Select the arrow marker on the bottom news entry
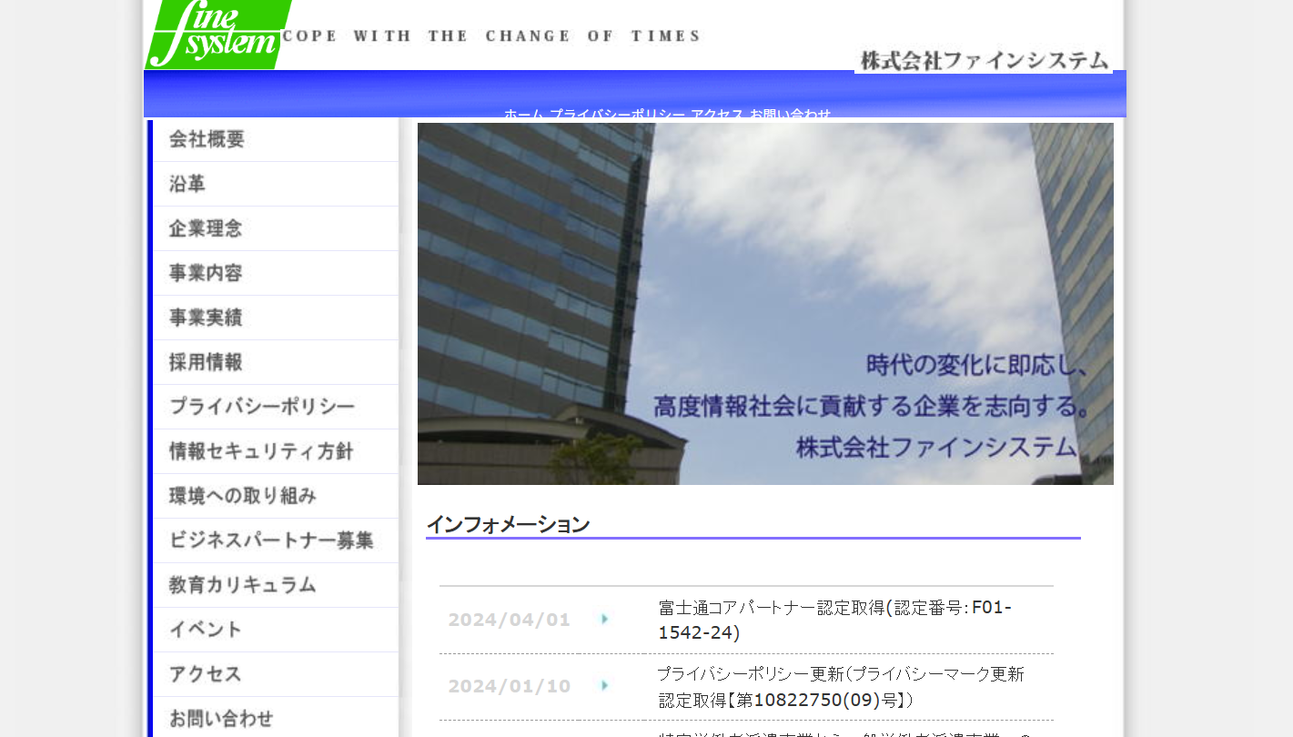Image resolution: width=1293 pixels, height=737 pixels. (x=605, y=733)
